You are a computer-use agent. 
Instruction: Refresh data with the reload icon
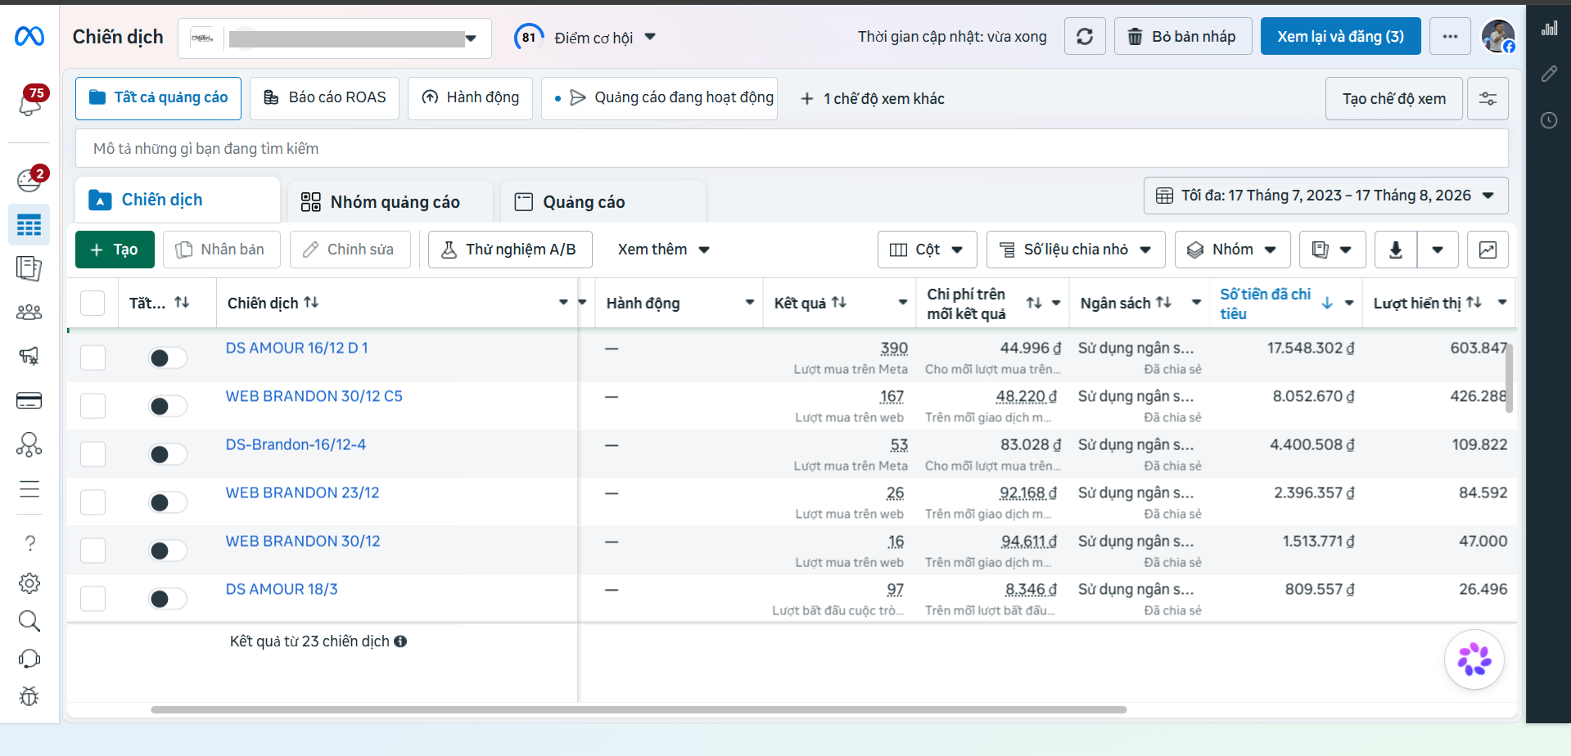[x=1085, y=37]
